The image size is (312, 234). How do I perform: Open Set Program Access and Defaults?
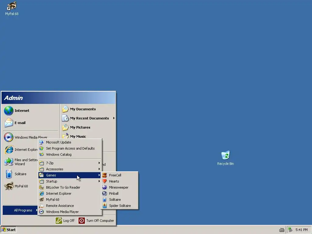(x=70, y=148)
